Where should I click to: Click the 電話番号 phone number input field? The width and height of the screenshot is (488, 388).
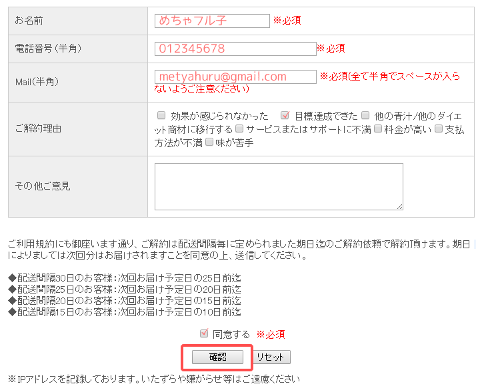click(x=235, y=49)
